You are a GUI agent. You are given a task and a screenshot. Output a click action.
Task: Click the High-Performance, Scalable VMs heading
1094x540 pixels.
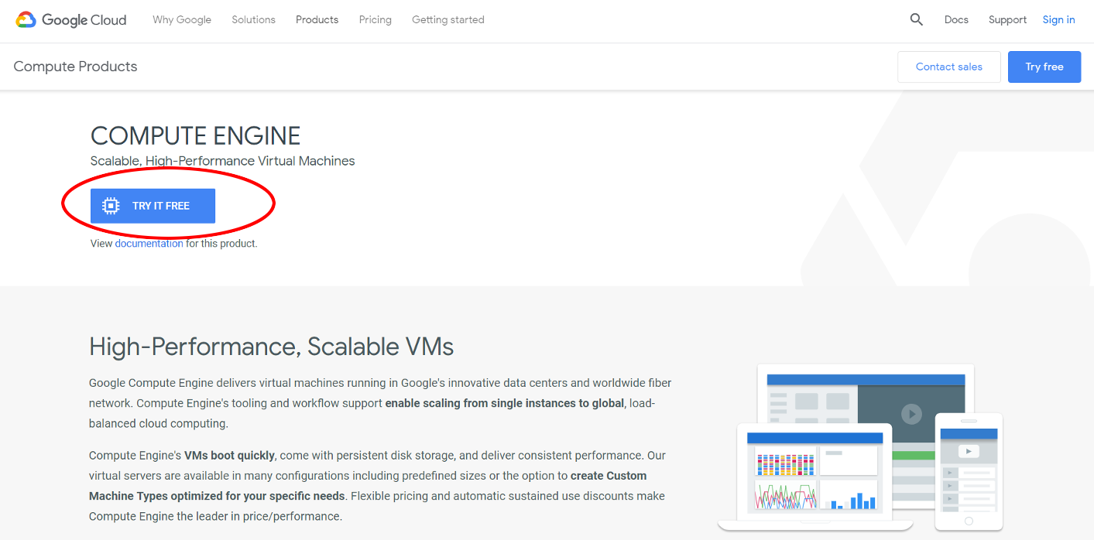272,347
